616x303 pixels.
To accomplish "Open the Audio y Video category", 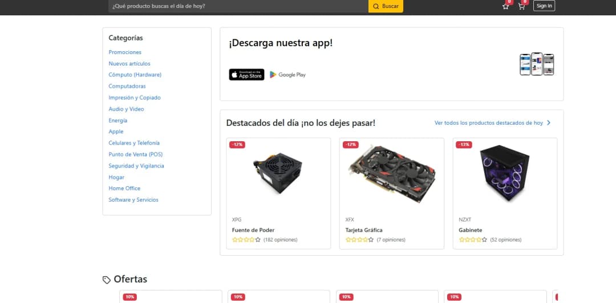I will click(126, 109).
